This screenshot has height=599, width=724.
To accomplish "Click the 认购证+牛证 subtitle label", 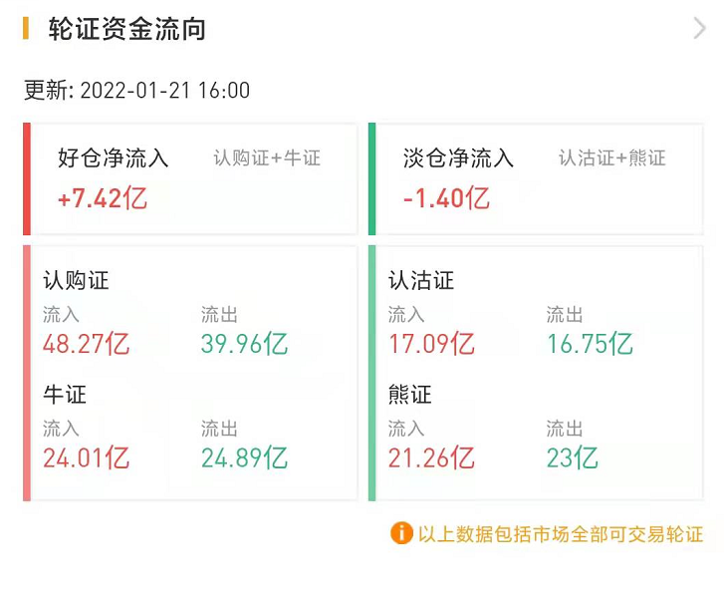I will [267, 158].
